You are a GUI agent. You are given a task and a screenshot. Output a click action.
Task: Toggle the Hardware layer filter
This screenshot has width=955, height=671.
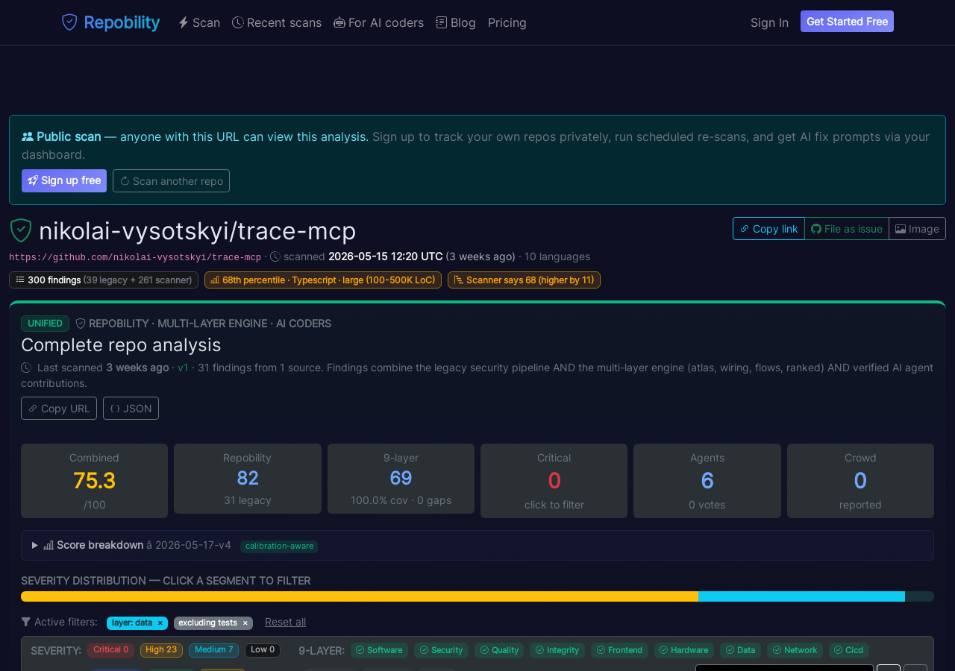pos(684,650)
